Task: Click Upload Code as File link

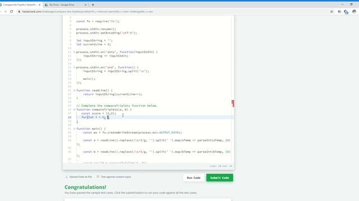Action: point(80,176)
